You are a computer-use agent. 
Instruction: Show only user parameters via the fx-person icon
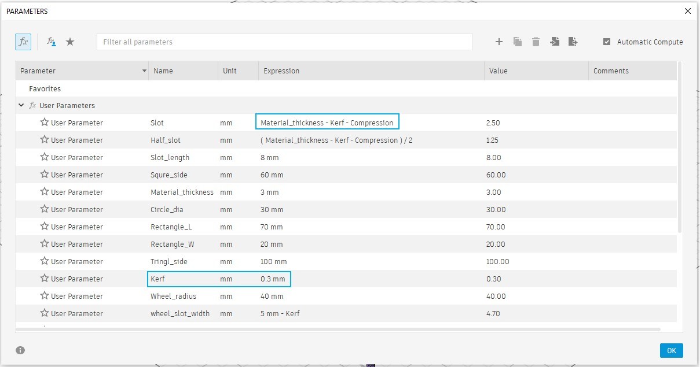point(52,42)
